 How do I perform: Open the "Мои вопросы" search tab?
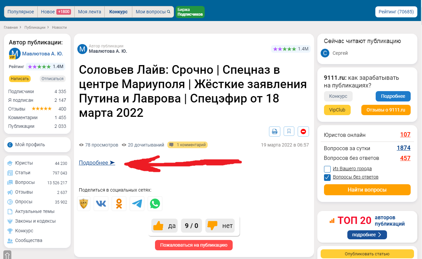click(x=153, y=12)
